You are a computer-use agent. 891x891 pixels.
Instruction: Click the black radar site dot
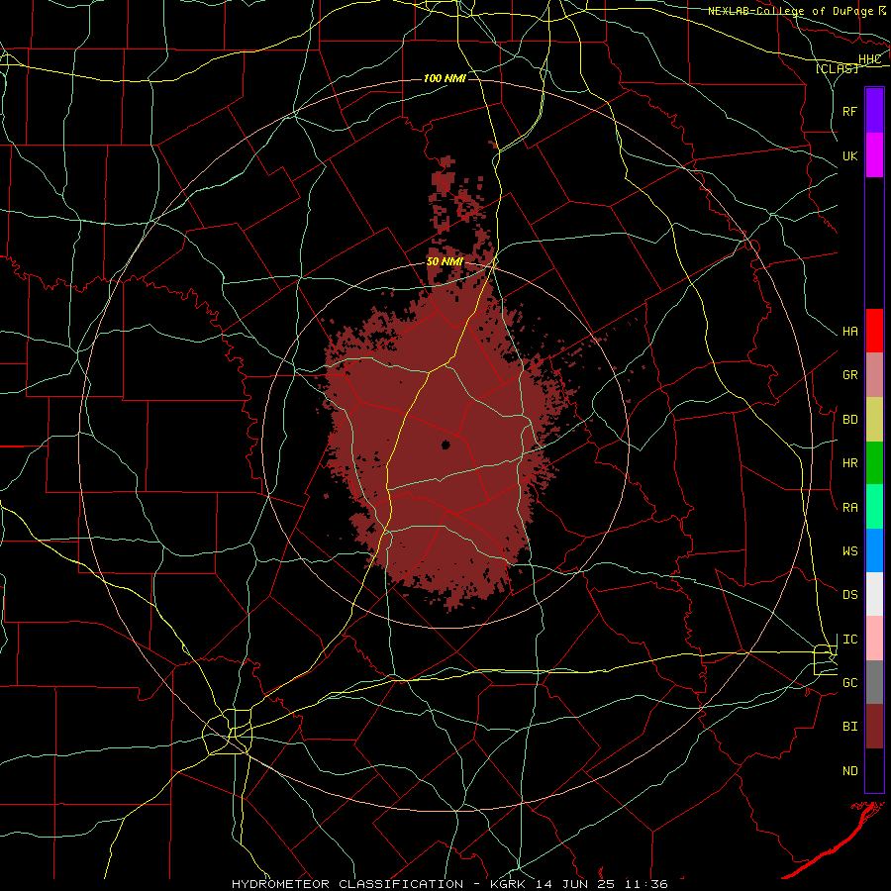445,445
